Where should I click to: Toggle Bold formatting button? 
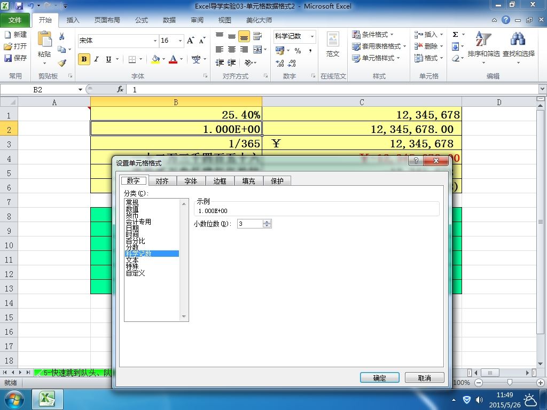[x=84, y=59]
